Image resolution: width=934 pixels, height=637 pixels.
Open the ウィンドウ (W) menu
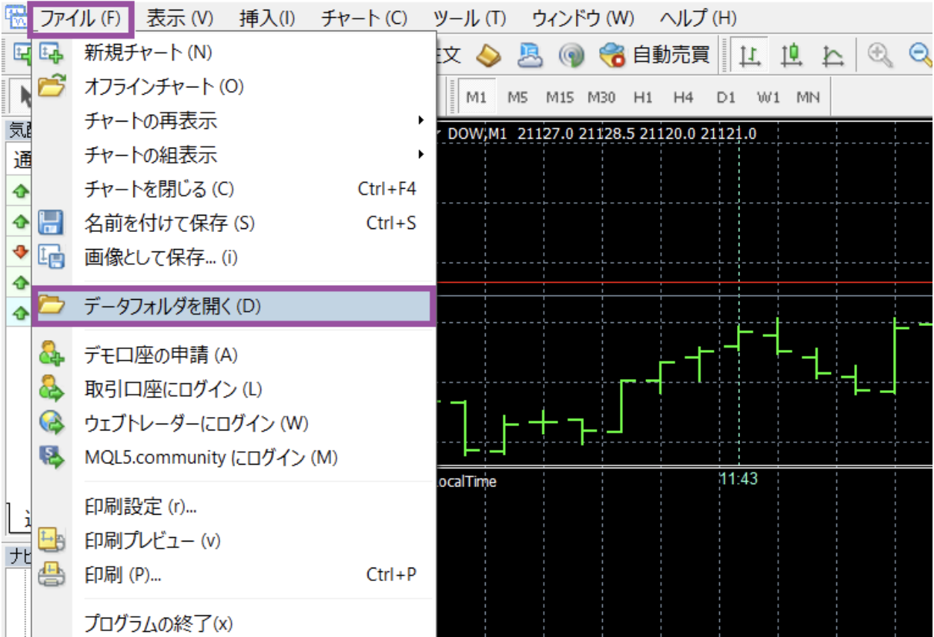coord(583,19)
